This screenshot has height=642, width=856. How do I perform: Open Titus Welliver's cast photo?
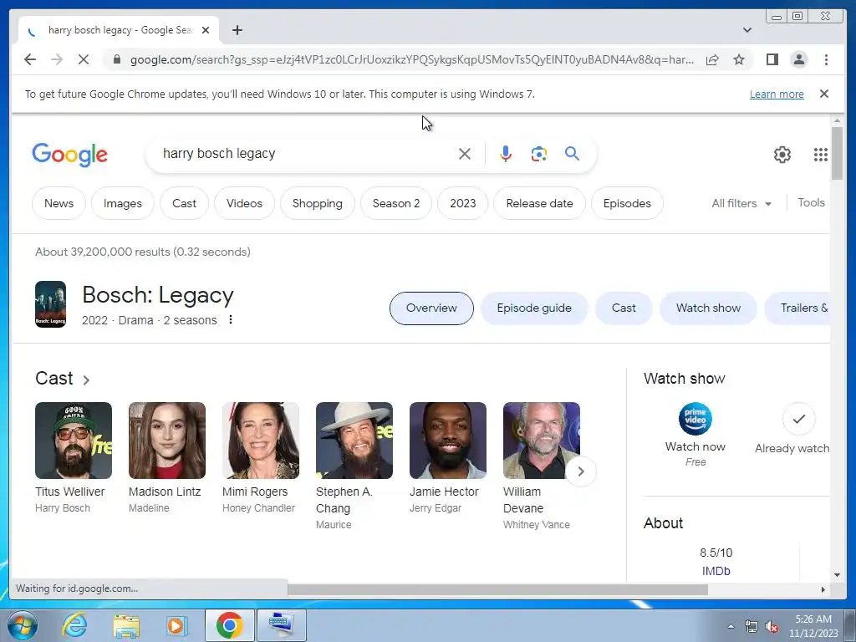pos(74,441)
